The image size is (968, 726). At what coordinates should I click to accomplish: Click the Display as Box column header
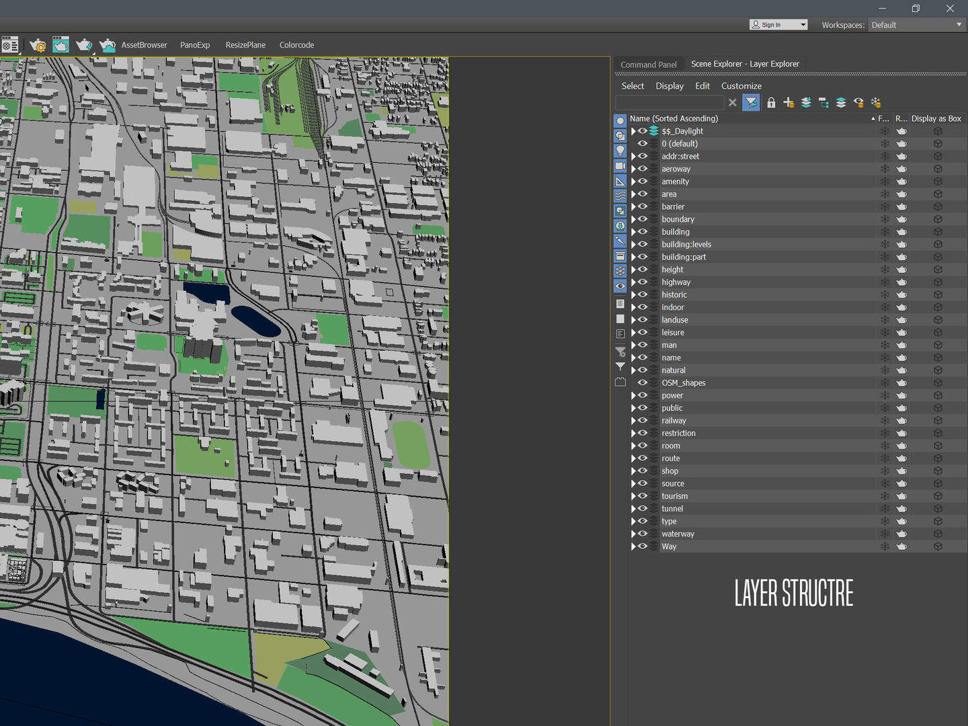coord(936,118)
